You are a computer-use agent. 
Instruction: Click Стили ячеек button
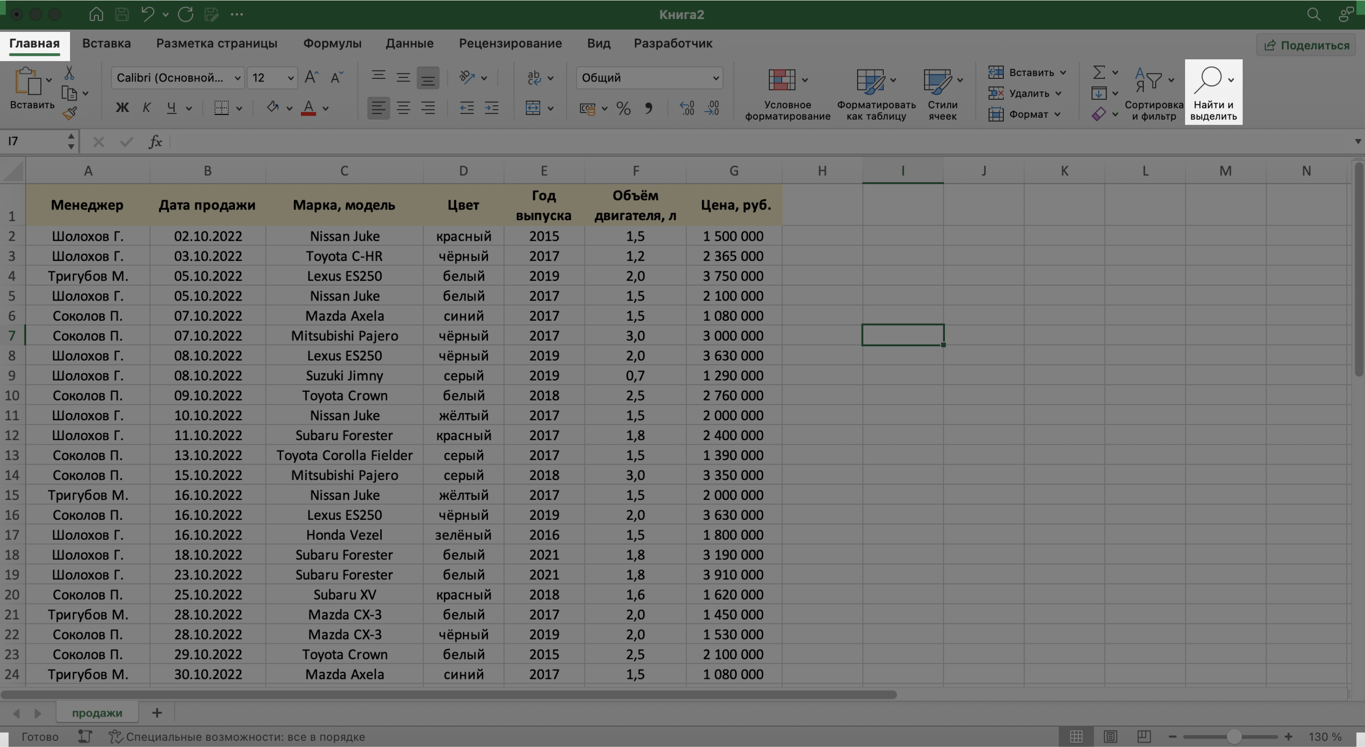coord(943,94)
